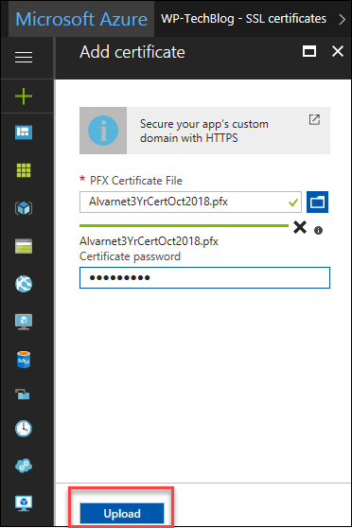Click the Upload button
The image size is (352, 528).
(x=122, y=514)
